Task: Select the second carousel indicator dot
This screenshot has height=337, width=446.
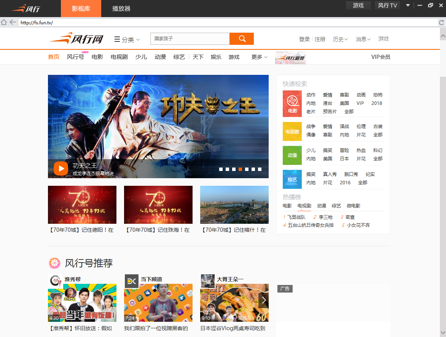Action: tap(227, 169)
